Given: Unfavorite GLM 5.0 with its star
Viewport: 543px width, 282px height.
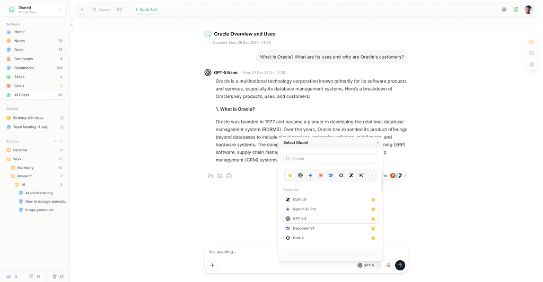Looking at the screenshot, I should tap(373, 200).
